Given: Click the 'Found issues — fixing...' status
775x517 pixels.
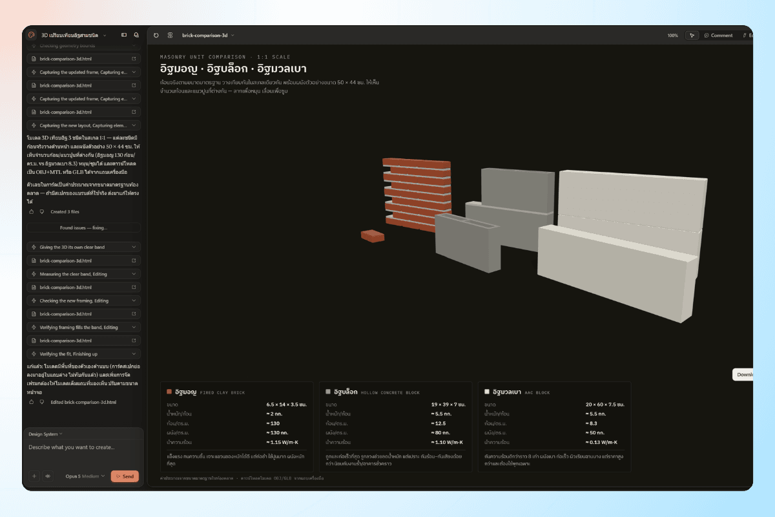Looking at the screenshot, I should click(84, 227).
